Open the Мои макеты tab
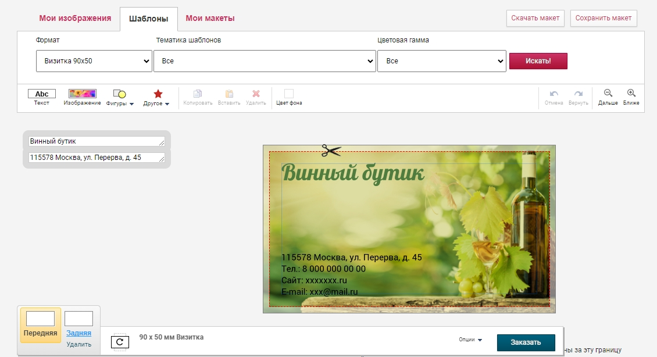 [210, 19]
